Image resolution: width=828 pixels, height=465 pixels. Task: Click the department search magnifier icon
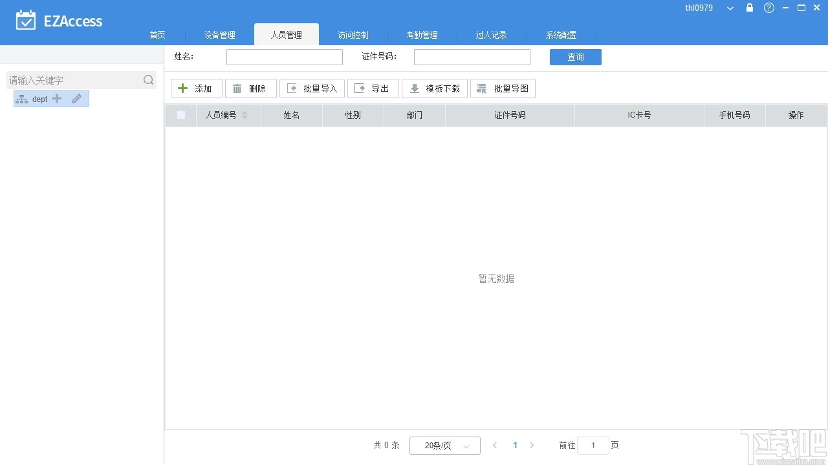pyautogui.click(x=148, y=79)
